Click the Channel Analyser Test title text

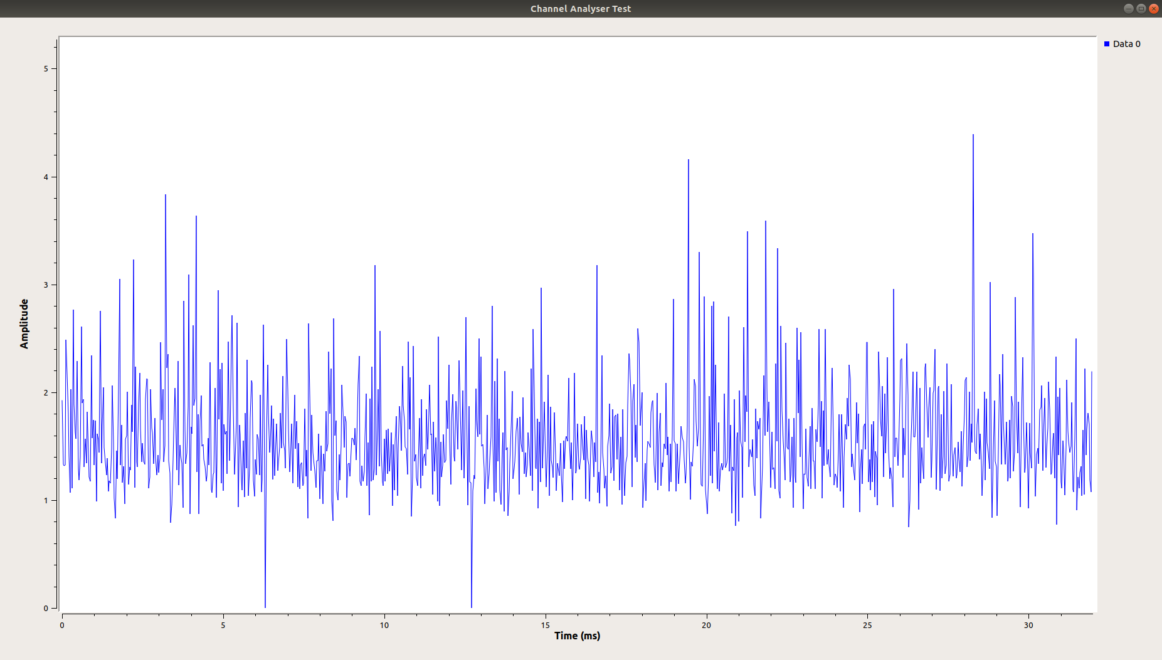(581, 9)
